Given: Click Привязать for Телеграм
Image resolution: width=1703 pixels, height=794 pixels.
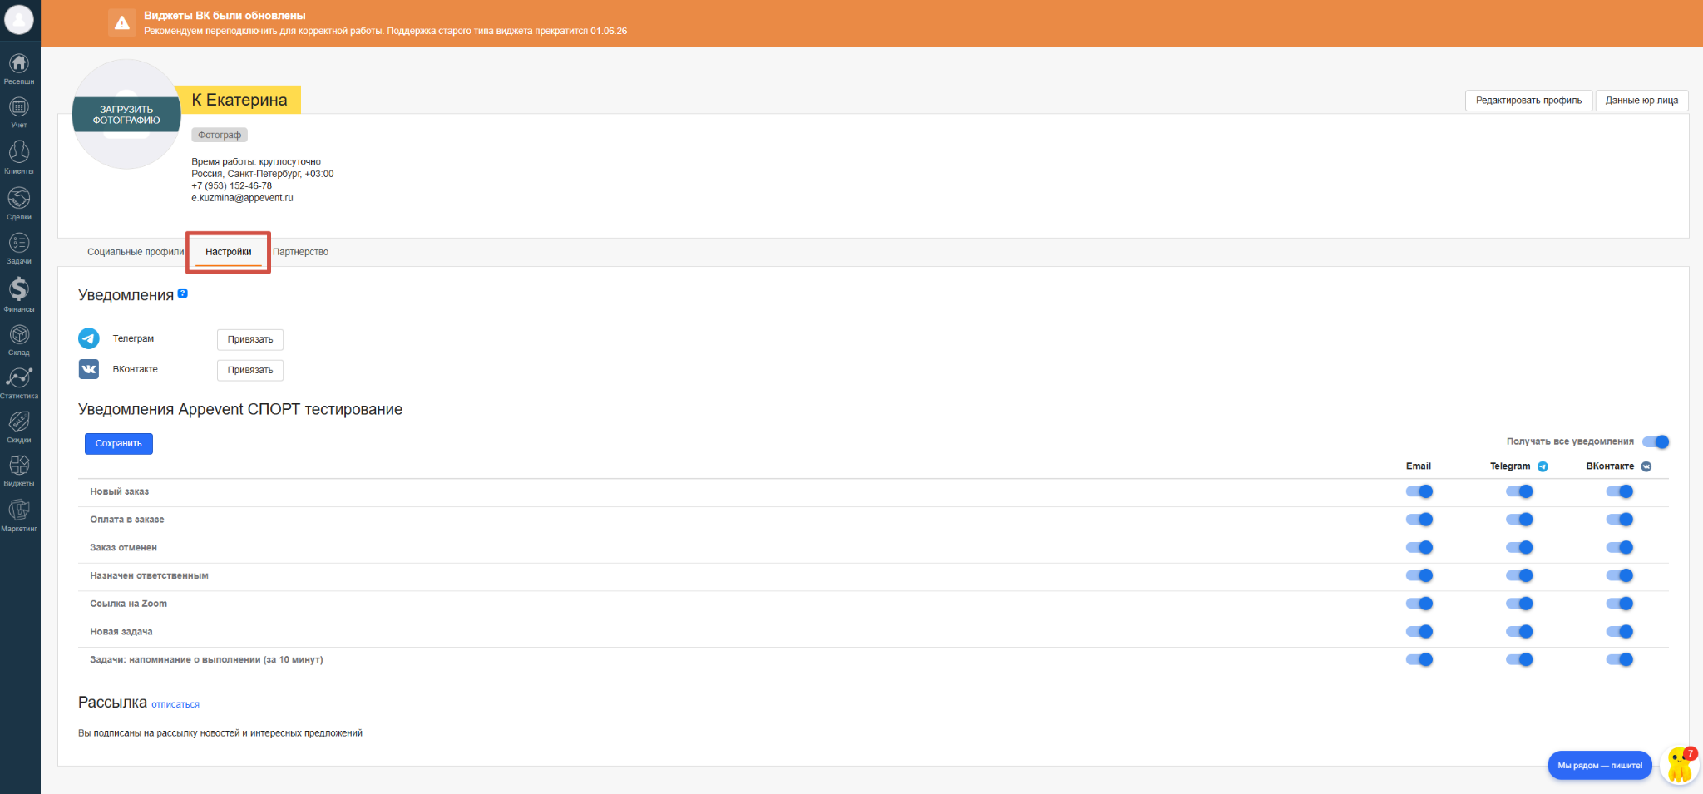Looking at the screenshot, I should 250,339.
